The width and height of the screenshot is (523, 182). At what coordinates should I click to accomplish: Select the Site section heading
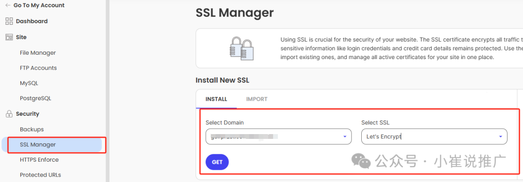point(21,37)
